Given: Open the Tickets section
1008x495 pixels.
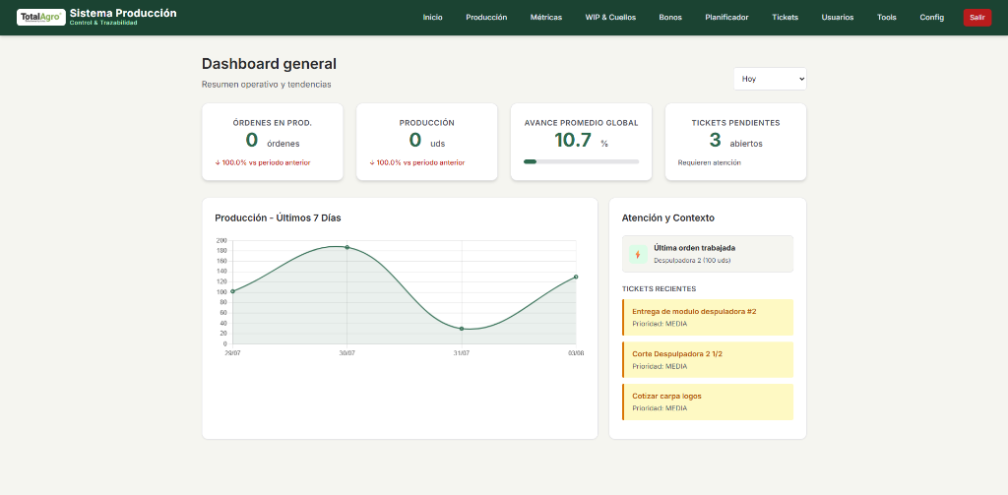Looking at the screenshot, I should (785, 18).
